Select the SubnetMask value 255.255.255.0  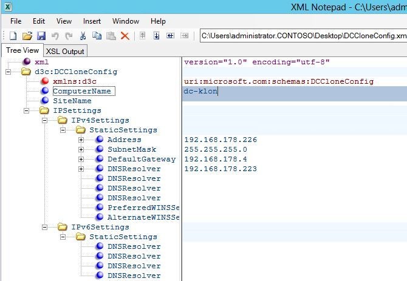coord(216,149)
